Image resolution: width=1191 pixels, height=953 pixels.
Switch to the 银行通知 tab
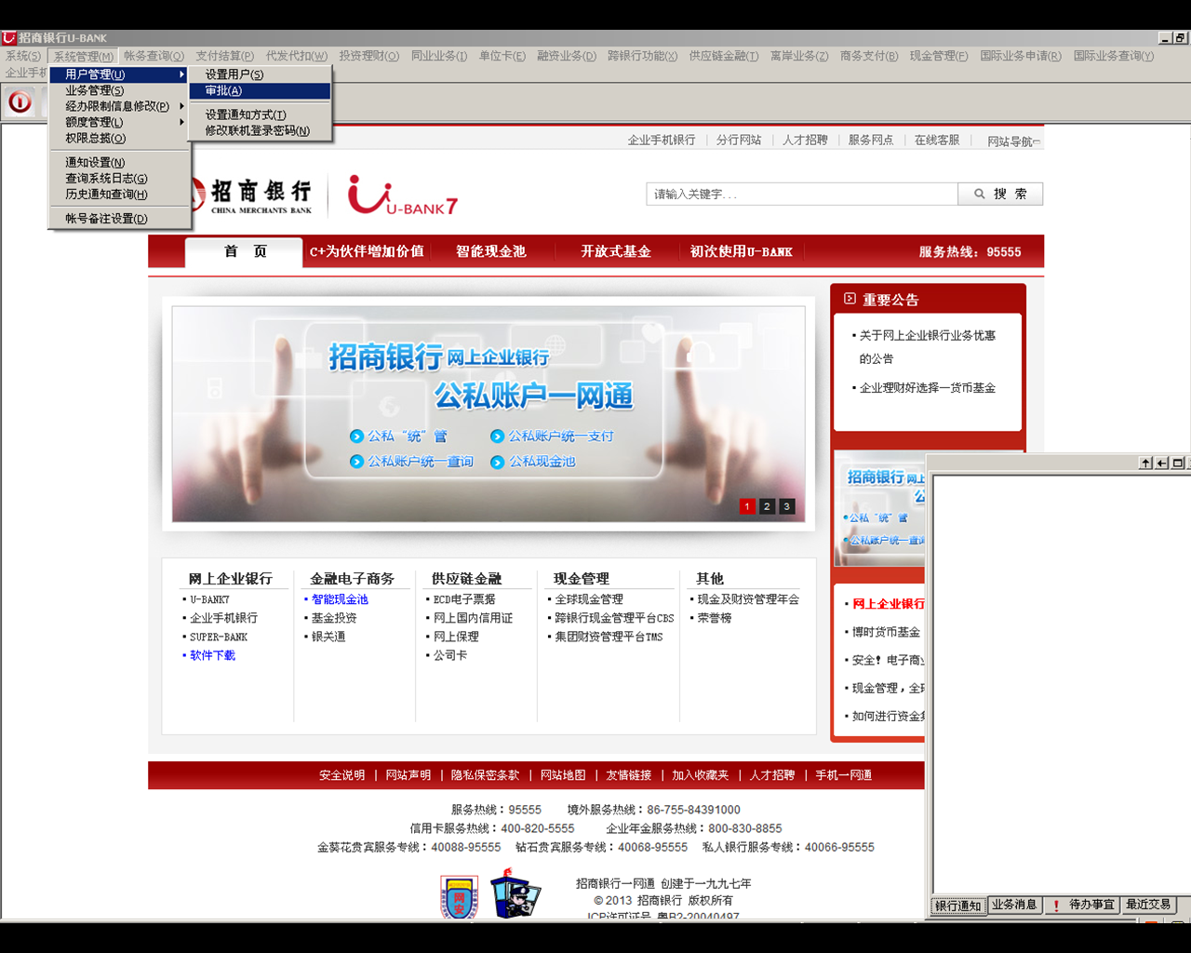tap(957, 906)
